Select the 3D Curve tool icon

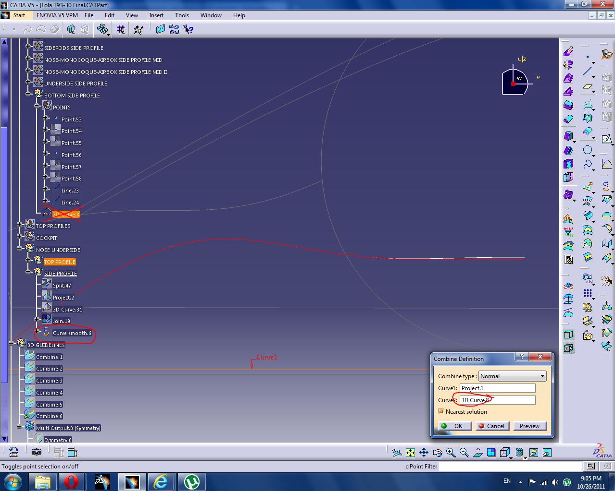coord(606,186)
